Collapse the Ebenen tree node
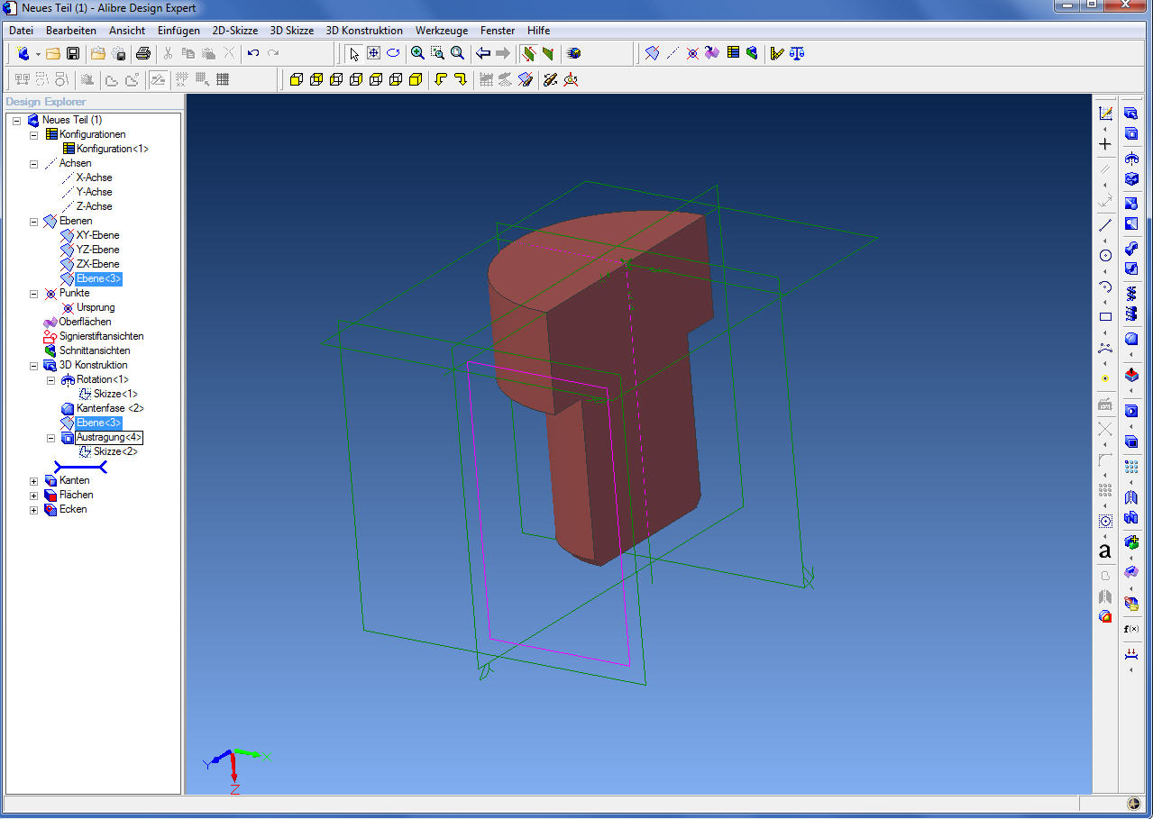Image resolution: width=1153 pixels, height=819 pixels. (33, 221)
